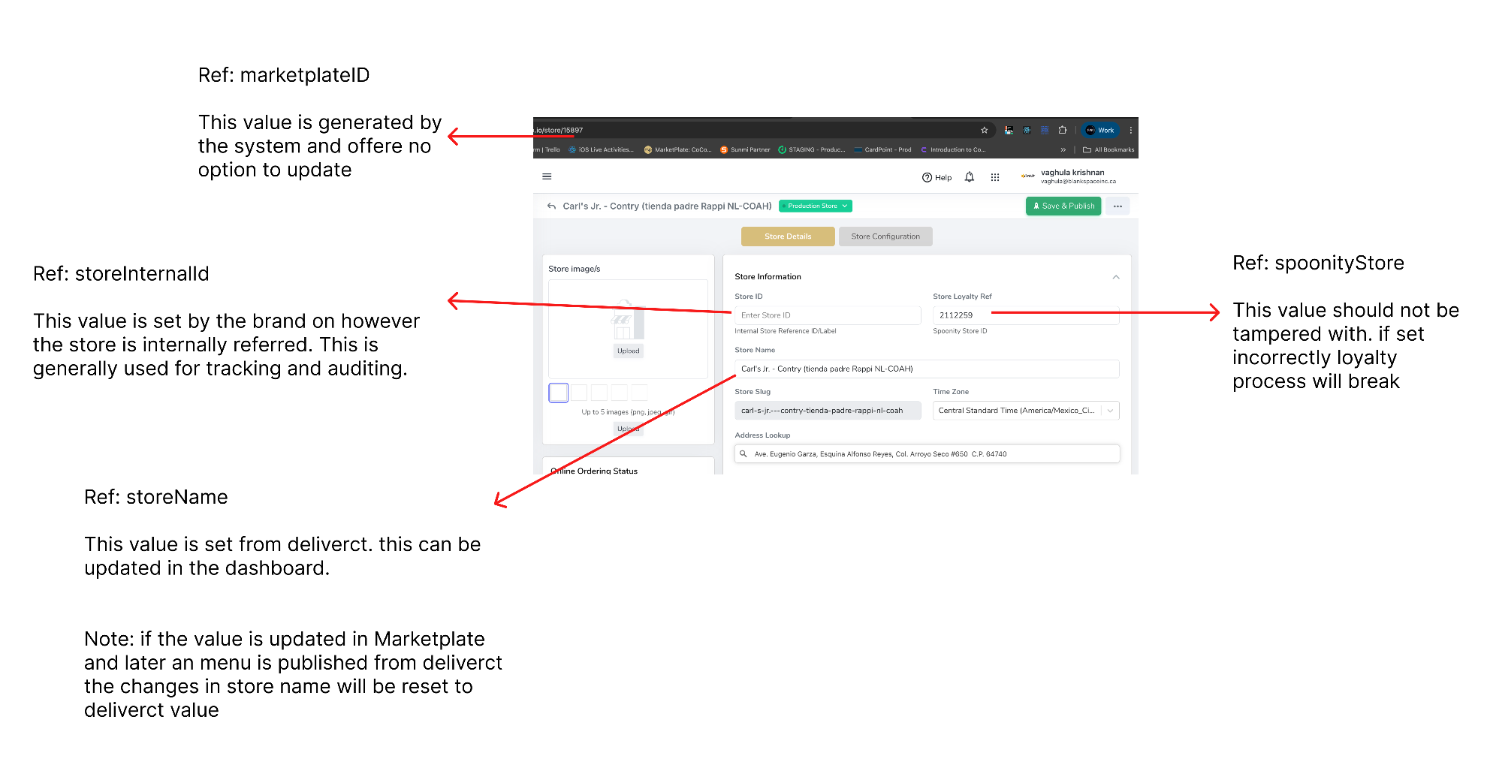The image size is (1487, 768).
Task: Open the Time Zone dropdown
Action: (x=1026, y=411)
